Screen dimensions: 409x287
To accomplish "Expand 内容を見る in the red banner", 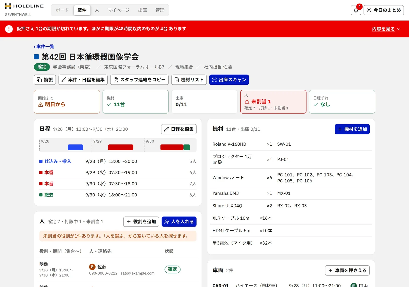I will (386, 29).
